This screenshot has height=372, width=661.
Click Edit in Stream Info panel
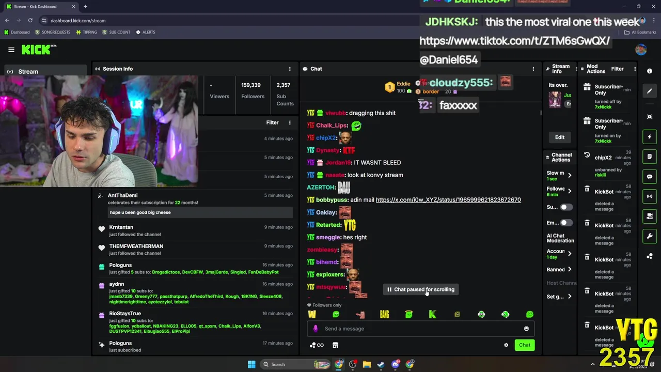point(560,137)
